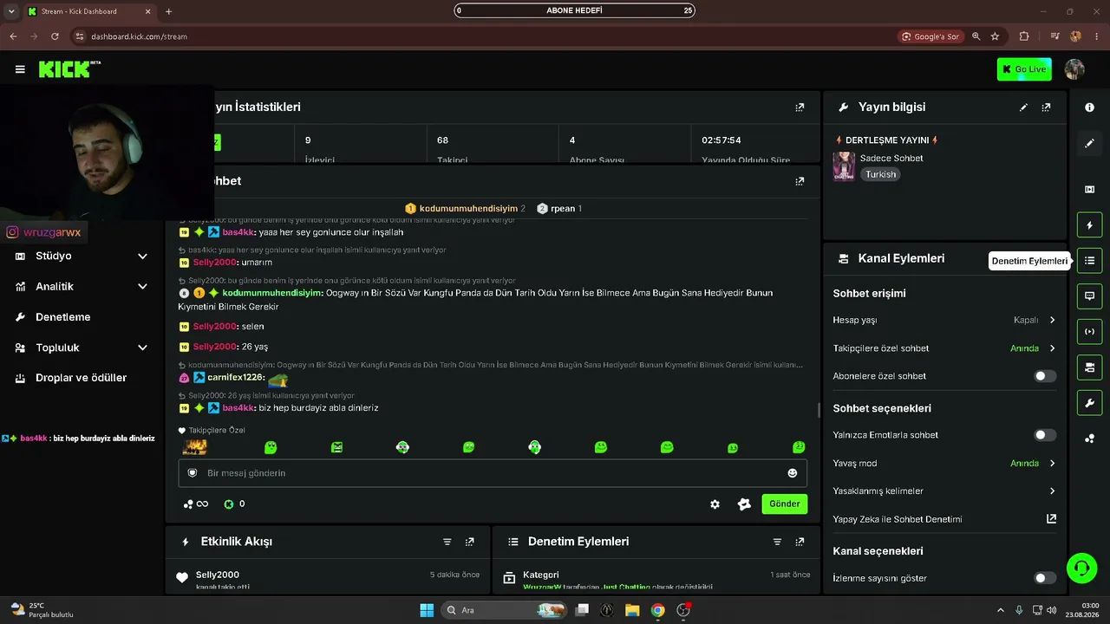The height and width of the screenshot is (624, 1110).
Task: Open the profile avatar menu
Action: [1074, 69]
